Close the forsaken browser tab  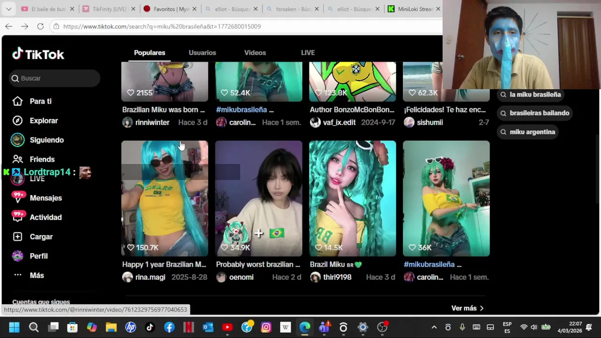(x=316, y=9)
